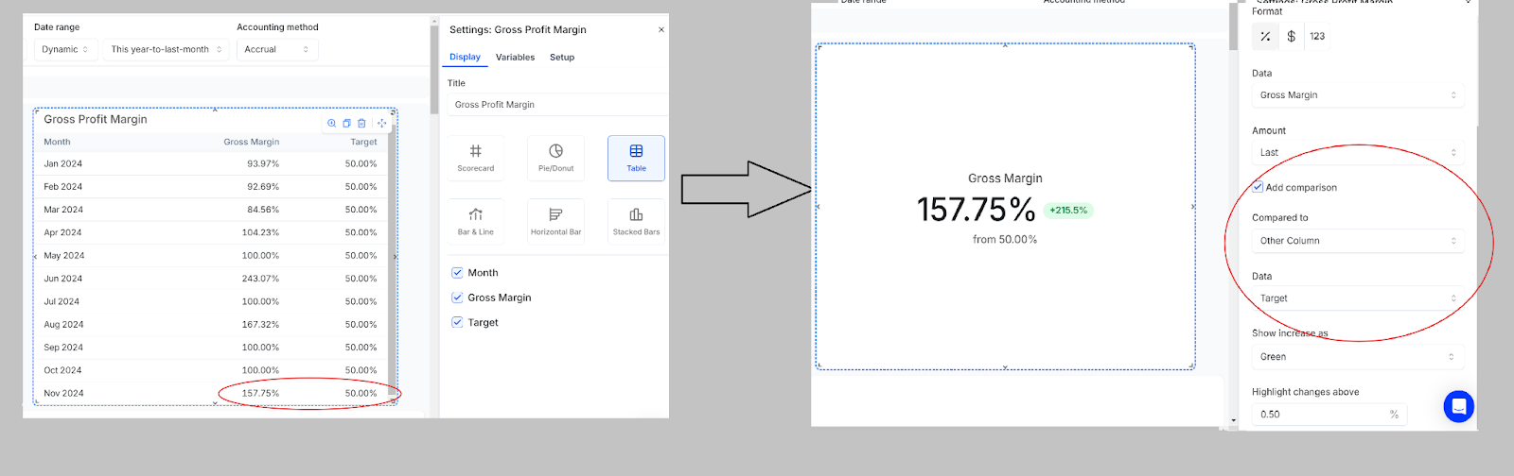Image resolution: width=1514 pixels, height=476 pixels.
Task: Select the Jan 2024 row label
Action: click(x=62, y=163)
